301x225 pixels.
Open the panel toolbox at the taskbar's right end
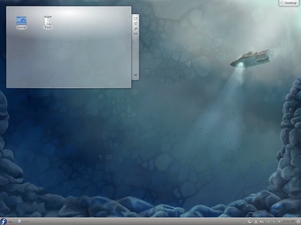point(298,221)
